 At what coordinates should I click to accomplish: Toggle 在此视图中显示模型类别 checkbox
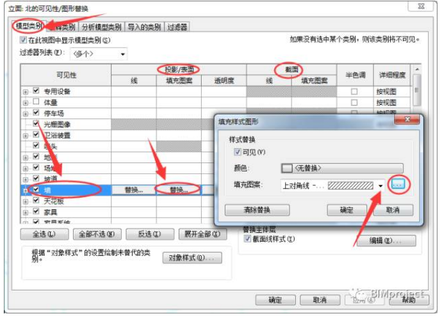pos(23,40)
